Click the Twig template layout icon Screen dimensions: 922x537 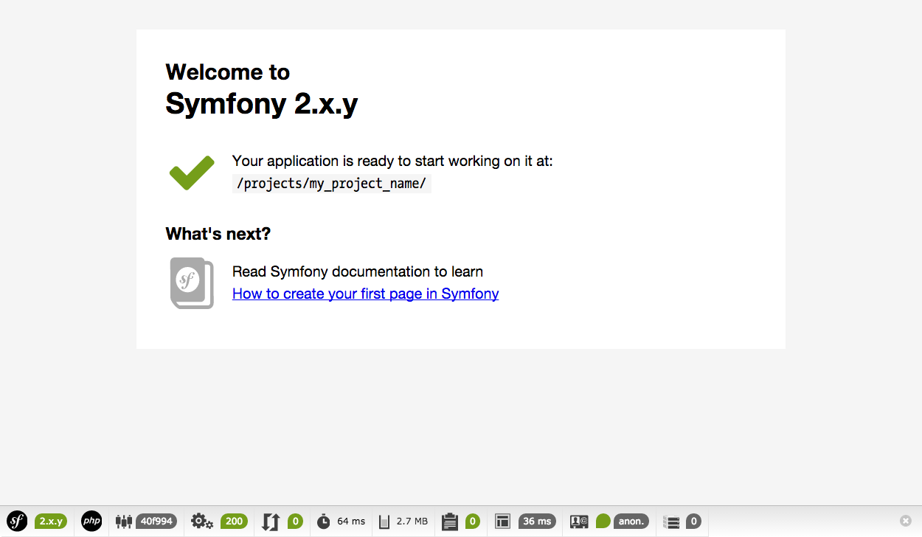tap(503, 522)
